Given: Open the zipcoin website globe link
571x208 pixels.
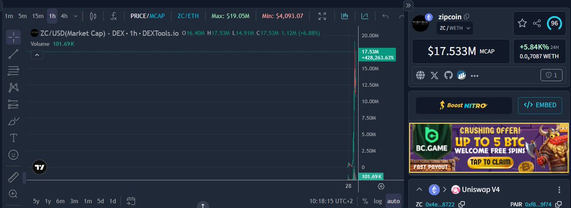Looking at the screenshot, I should 420,75.
